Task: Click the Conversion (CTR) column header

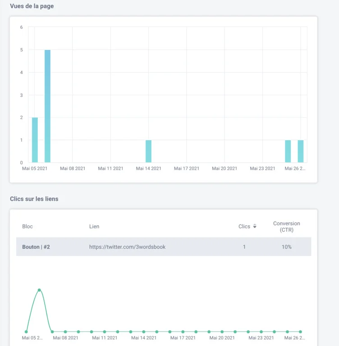Action: 286,226
